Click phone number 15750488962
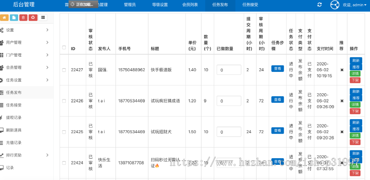Viewport: 370px width, 180px height. point(132,70)
